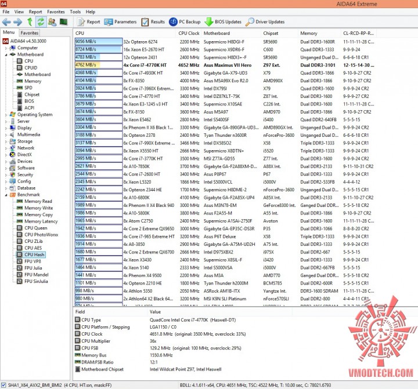
Task: Click the Results toolbar button
Action: 153,22
